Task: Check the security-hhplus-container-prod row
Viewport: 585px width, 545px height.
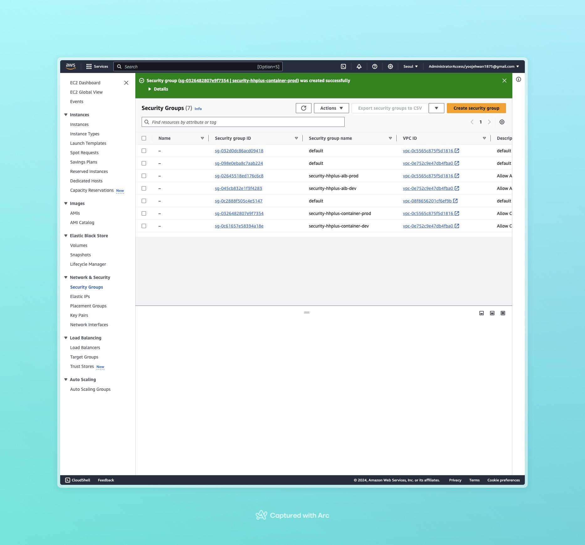Action: click(x=144, y=213)
